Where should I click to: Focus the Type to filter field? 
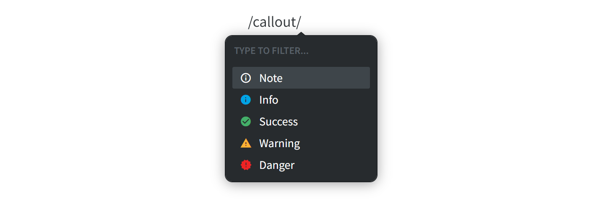[x=301, y=51]
